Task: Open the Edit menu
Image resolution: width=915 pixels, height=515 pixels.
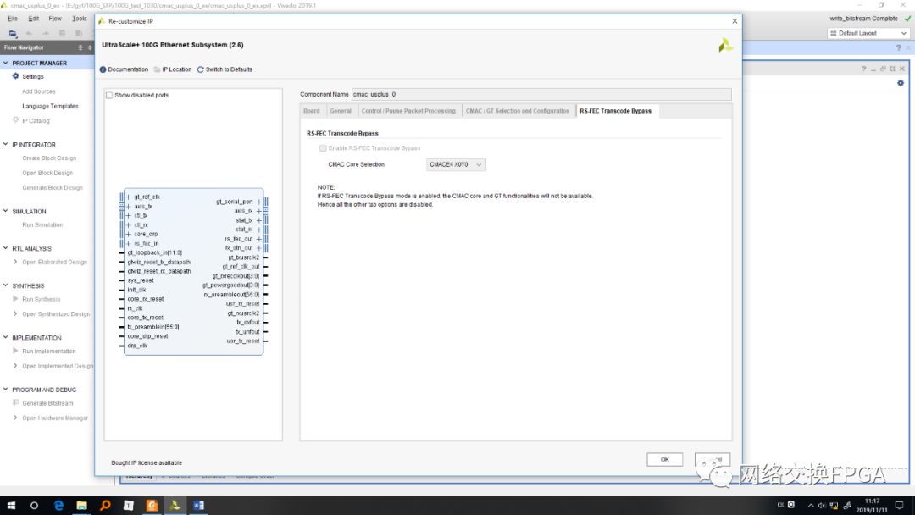Action: click(x=34, y=19)
